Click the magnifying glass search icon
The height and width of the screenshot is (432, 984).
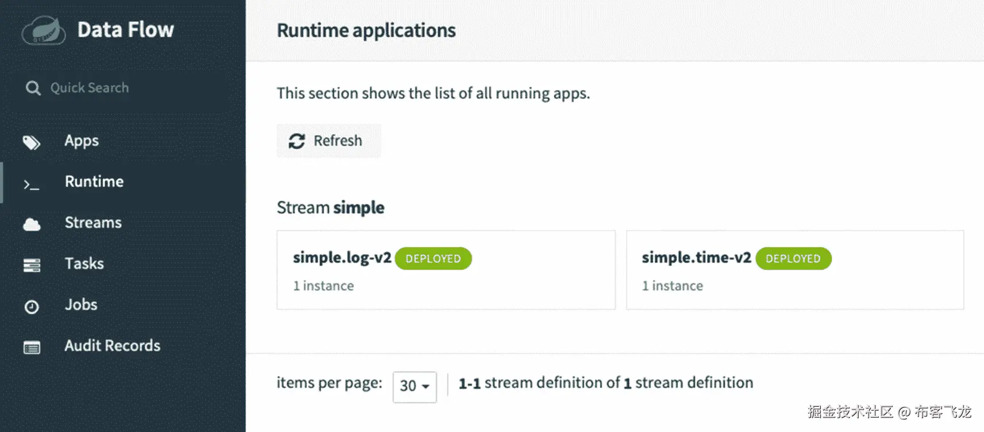click(33, 88)
